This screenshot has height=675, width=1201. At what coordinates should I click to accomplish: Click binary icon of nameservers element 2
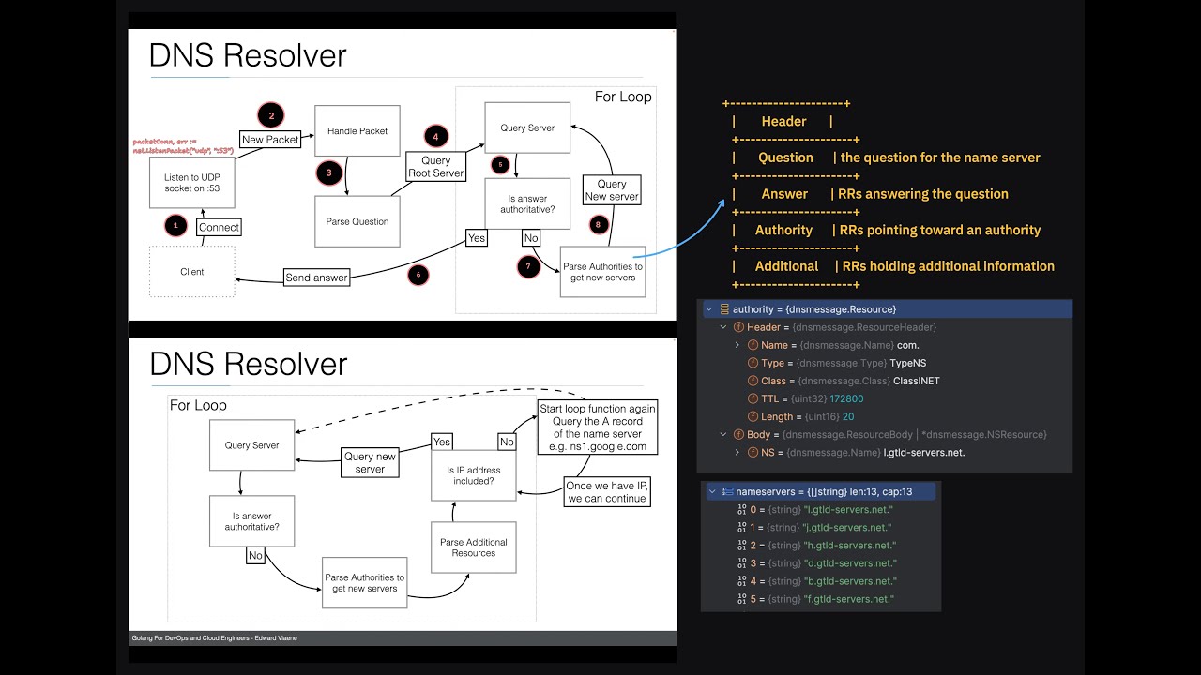[x=742, y=546]
